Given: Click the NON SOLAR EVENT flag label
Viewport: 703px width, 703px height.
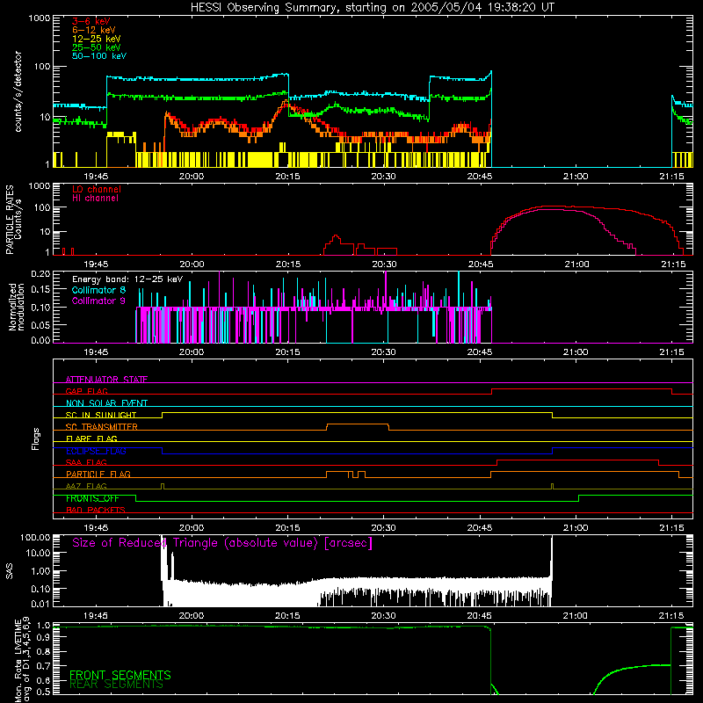Looking at the screenshot, I should [x=106, y=403].
